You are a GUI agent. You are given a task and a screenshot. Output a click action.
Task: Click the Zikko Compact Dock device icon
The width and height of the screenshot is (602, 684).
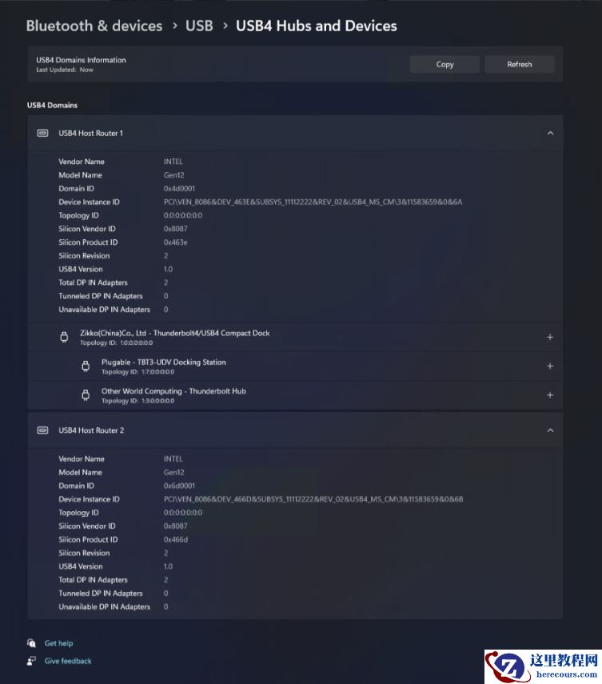point(65,338)
